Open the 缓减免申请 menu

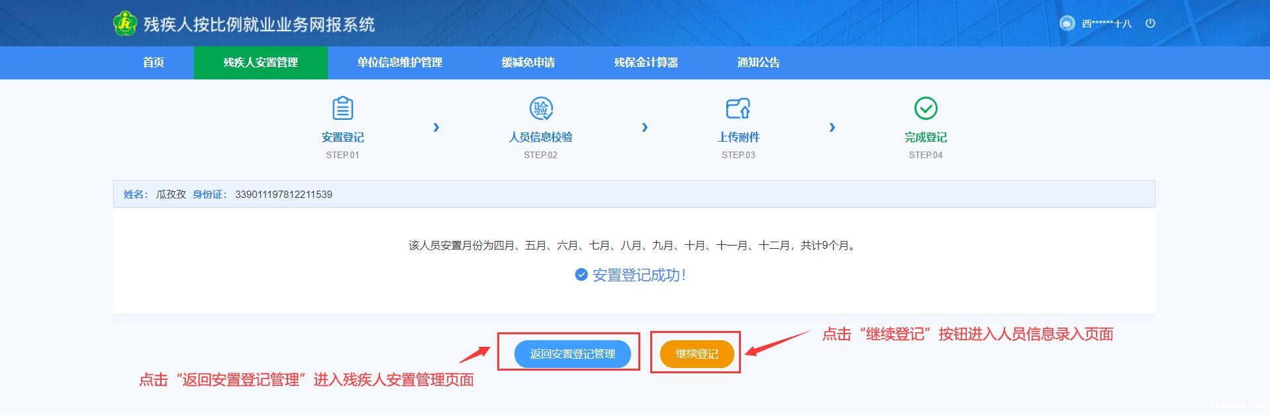click(x=528, y=62)
